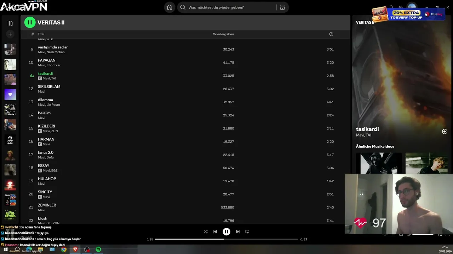Toggle repeat mode
453x254 pixels.
[x=247, y=232]
